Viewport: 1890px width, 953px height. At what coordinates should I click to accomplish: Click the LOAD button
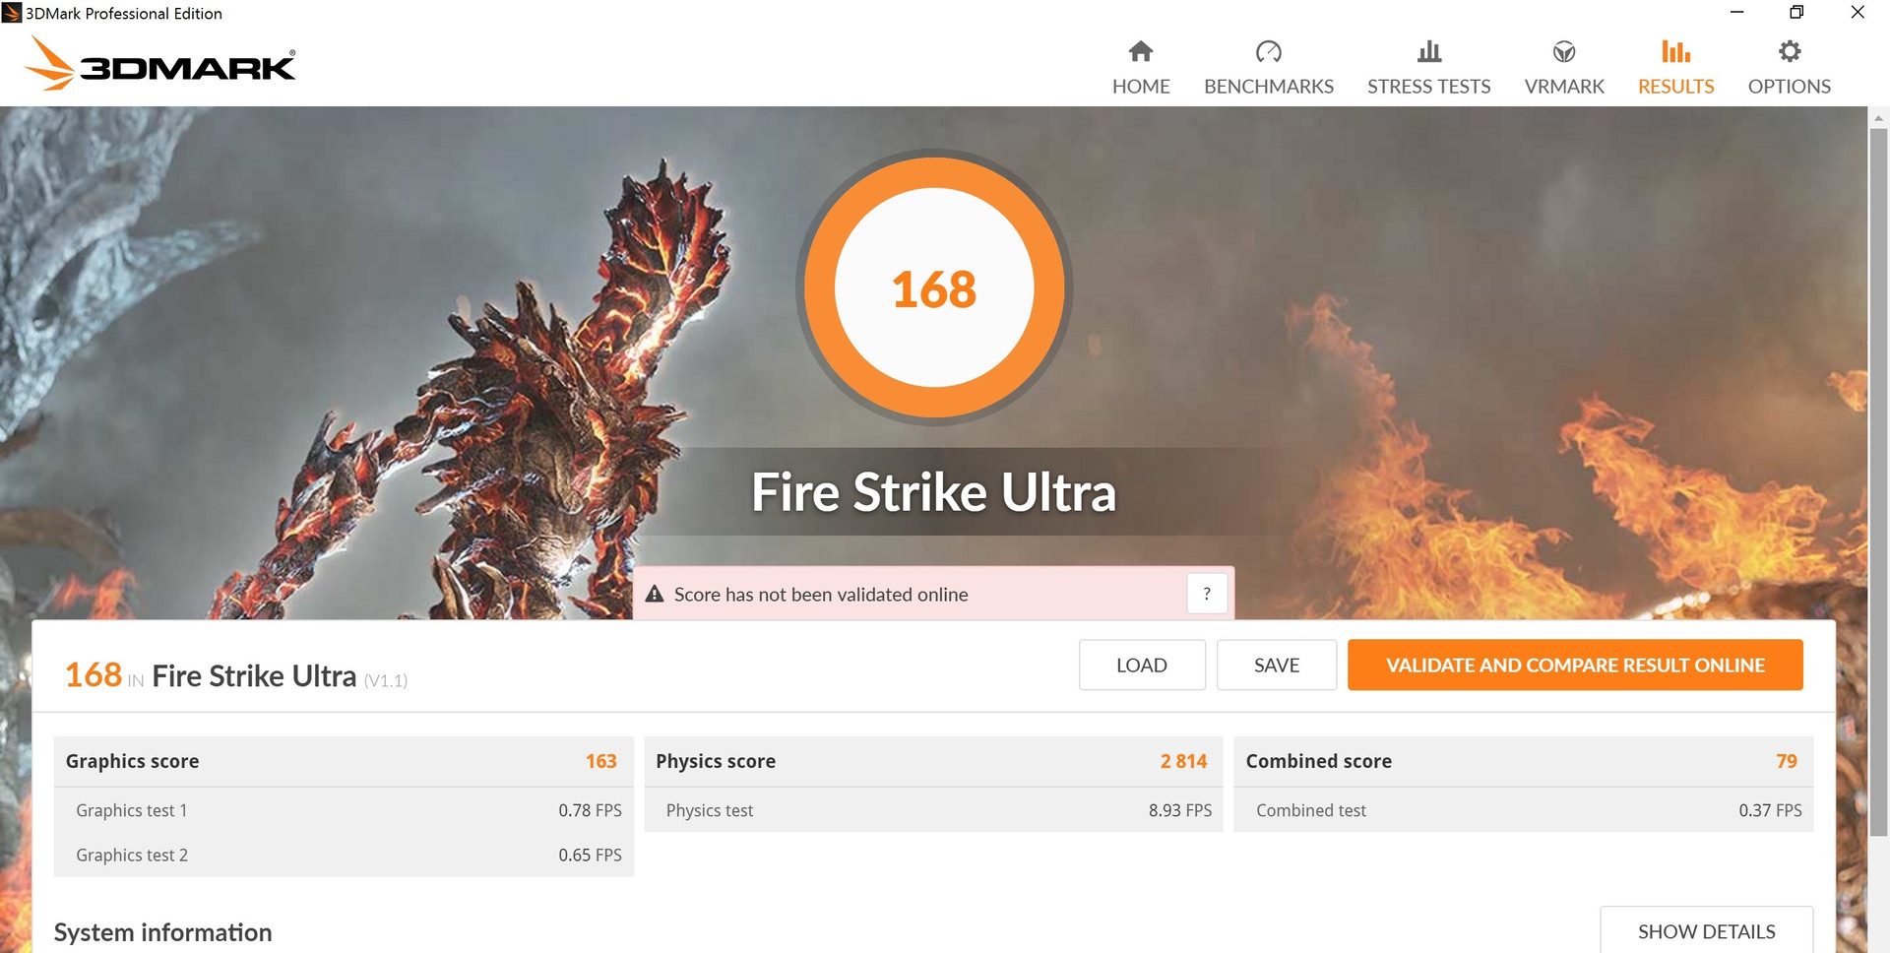click(x=1142, y=666)
